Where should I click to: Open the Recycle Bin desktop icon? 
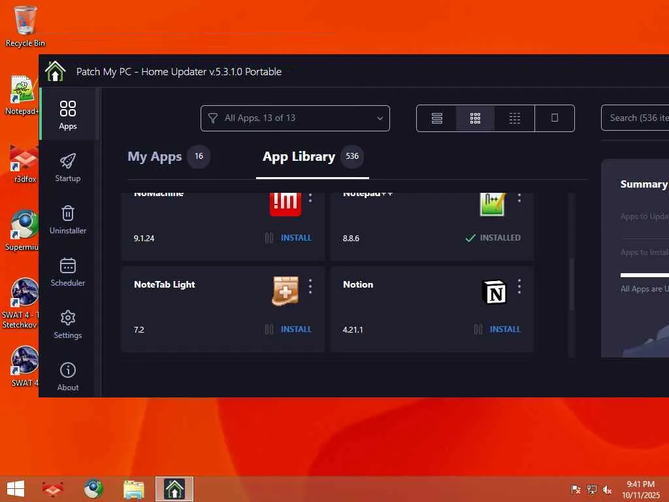pos(25,25)
